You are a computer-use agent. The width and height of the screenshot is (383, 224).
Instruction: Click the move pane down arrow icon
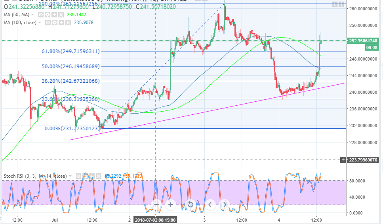click(x=335, y=5)
